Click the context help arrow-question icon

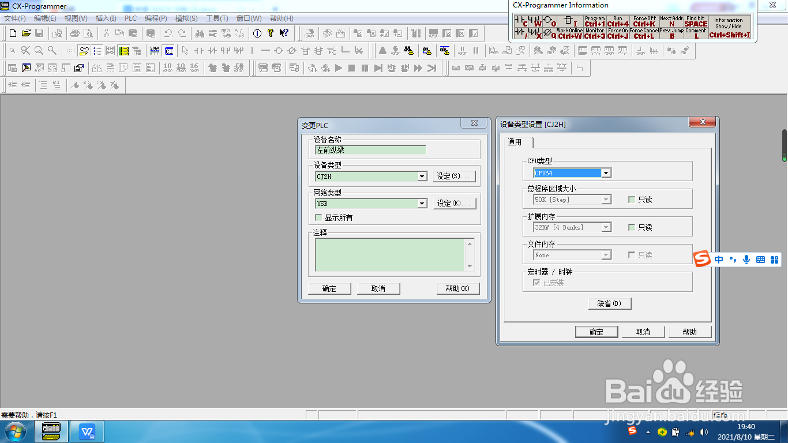(284, 33)
